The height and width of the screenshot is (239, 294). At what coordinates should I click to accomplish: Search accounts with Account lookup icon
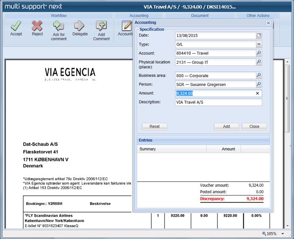click(259, 53)
